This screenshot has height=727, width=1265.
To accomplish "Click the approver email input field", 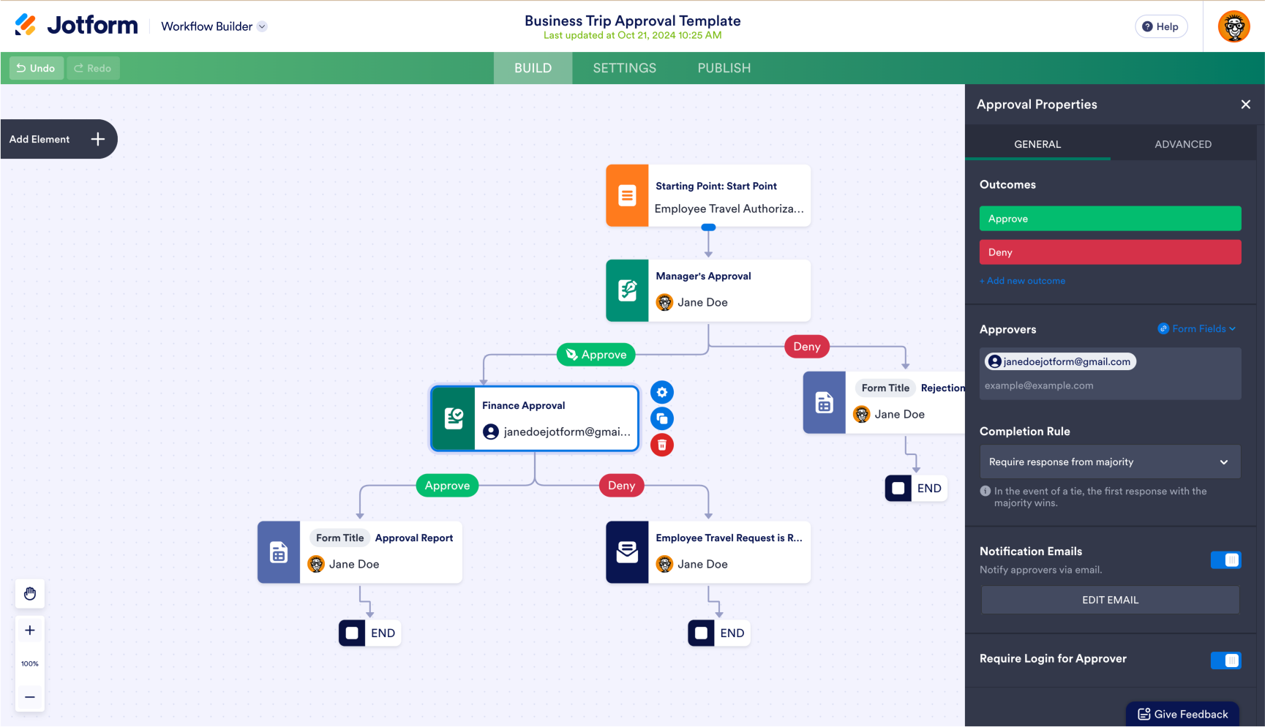I will pyautogui.click(x=1110, y=385).
